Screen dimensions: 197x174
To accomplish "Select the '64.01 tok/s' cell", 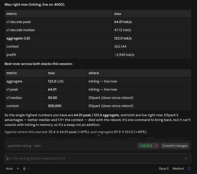I will click(x=123, y=22).
